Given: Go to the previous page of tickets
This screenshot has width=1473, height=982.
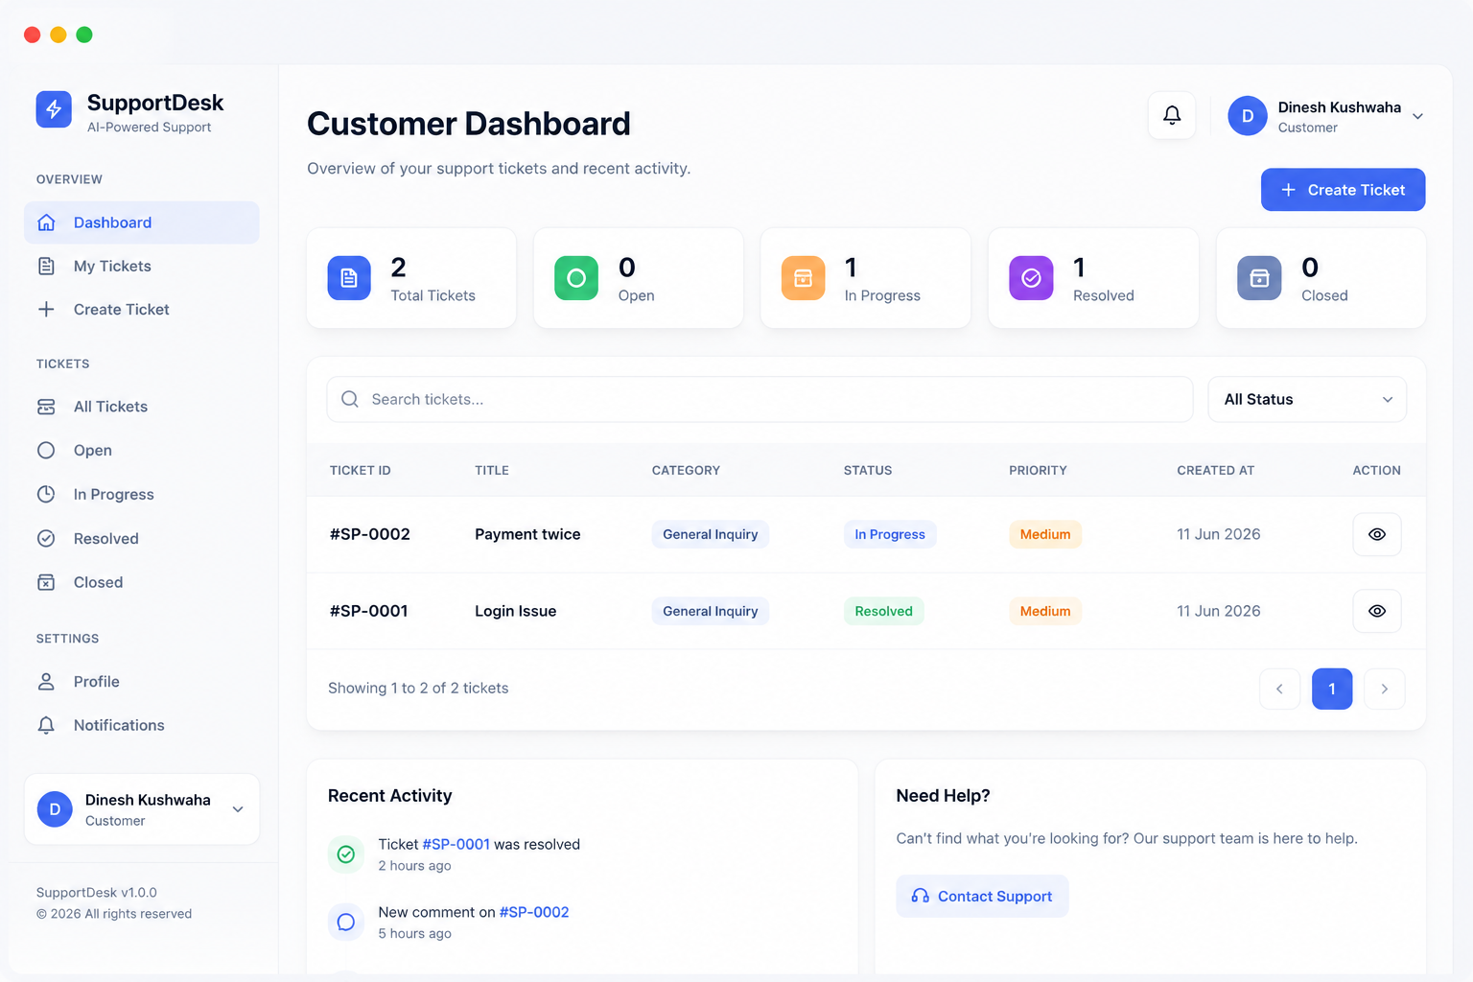Looking at the screenshot, I should tap(1279, 689).
